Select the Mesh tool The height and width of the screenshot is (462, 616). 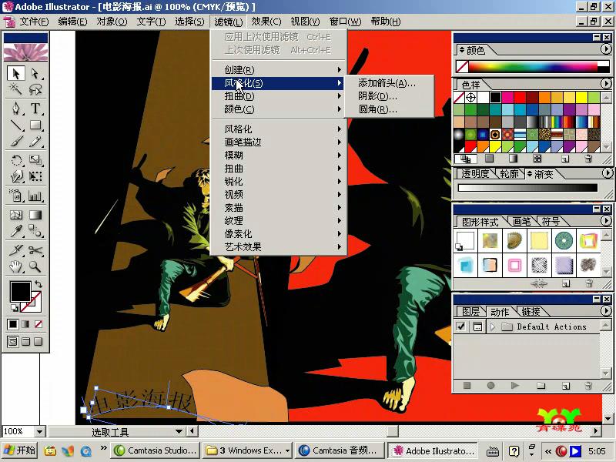[x=16, y=215]
